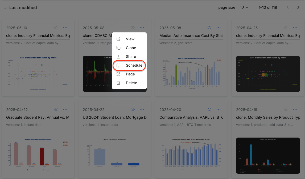Viewport: 305px width, 179px height.
Task: Open the page size dropdown
Action: (244, 7)
